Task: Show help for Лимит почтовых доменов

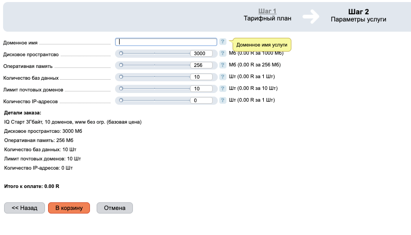Action: point(223,88)
